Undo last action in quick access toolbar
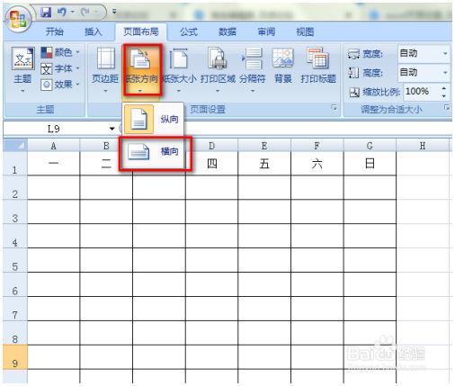455x386 pixels. 62,13
